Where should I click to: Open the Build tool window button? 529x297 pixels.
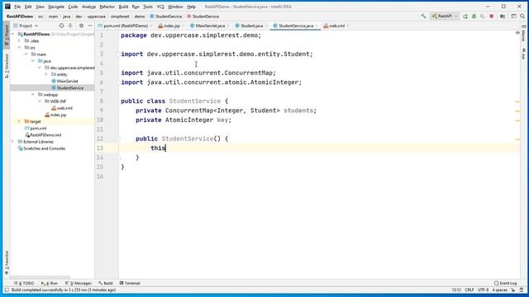point(106,283)
